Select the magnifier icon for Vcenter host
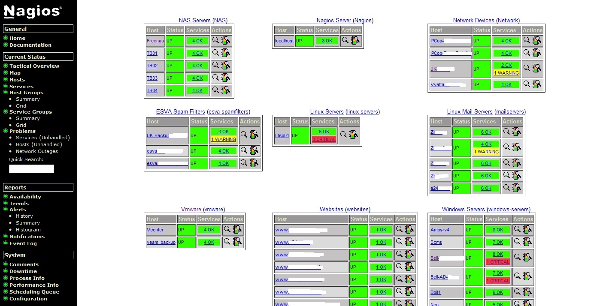 (x=228, y=230)
